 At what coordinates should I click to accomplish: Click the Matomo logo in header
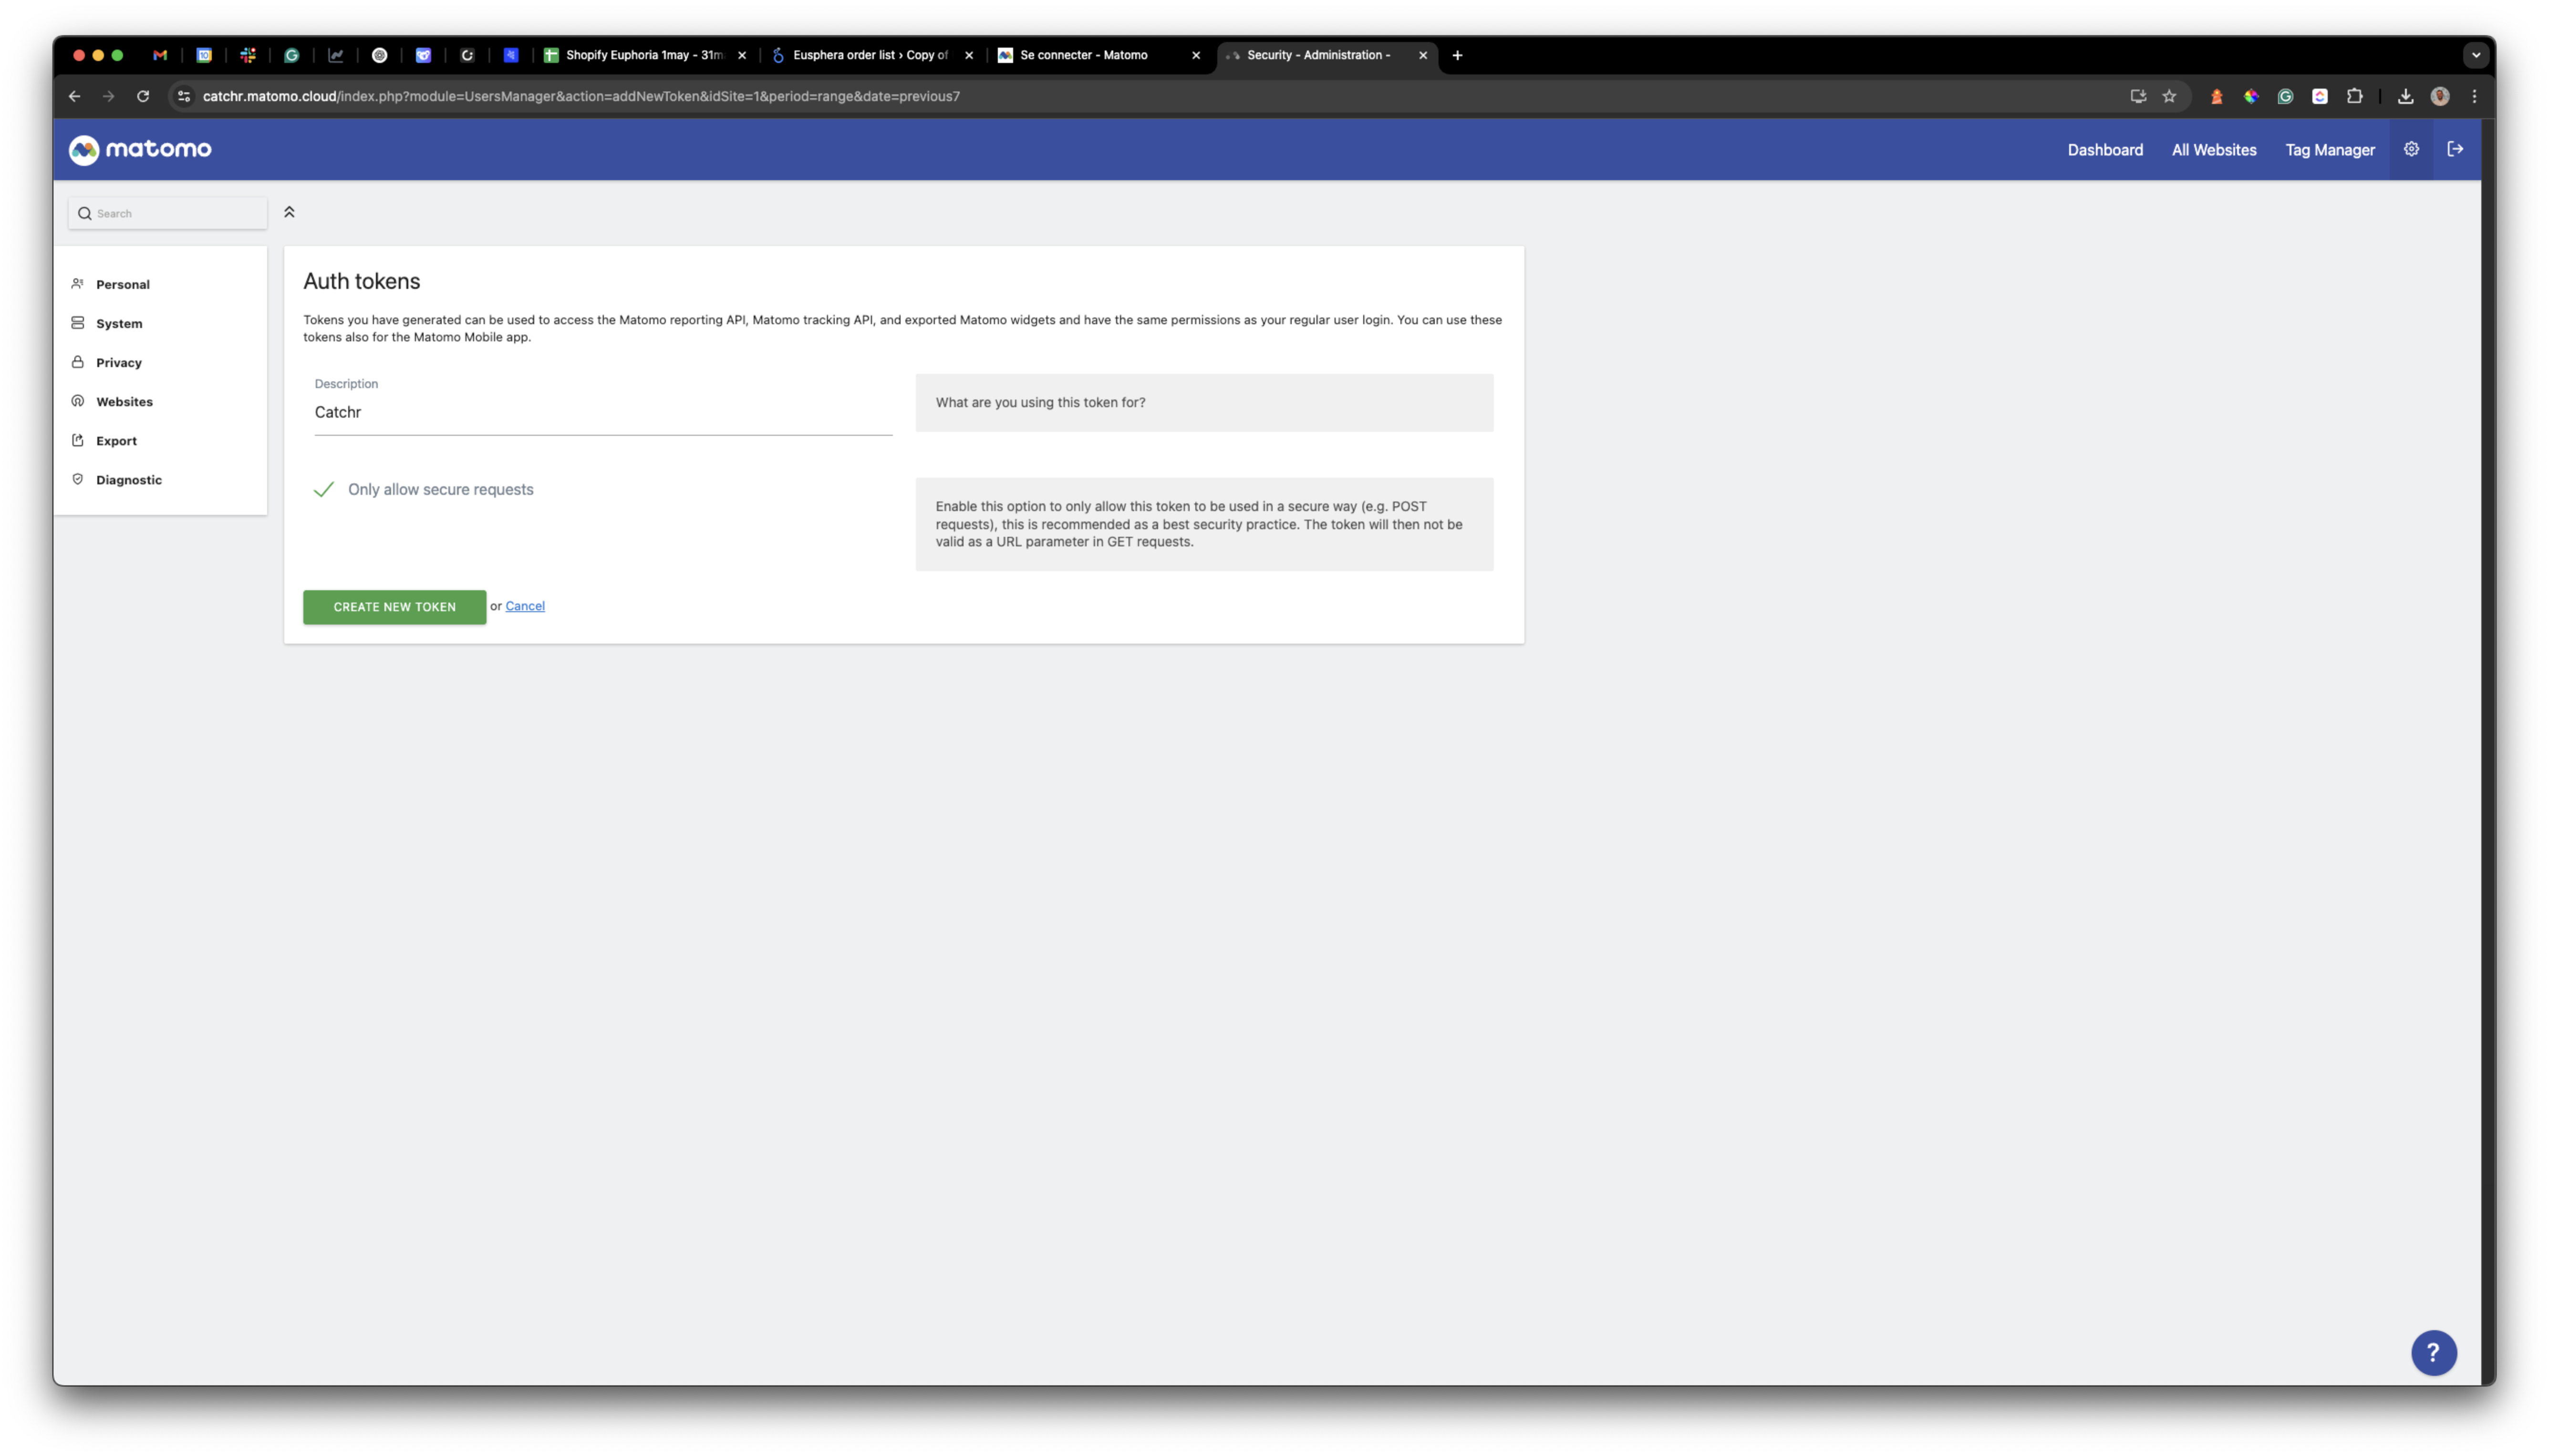pos(140,150)
